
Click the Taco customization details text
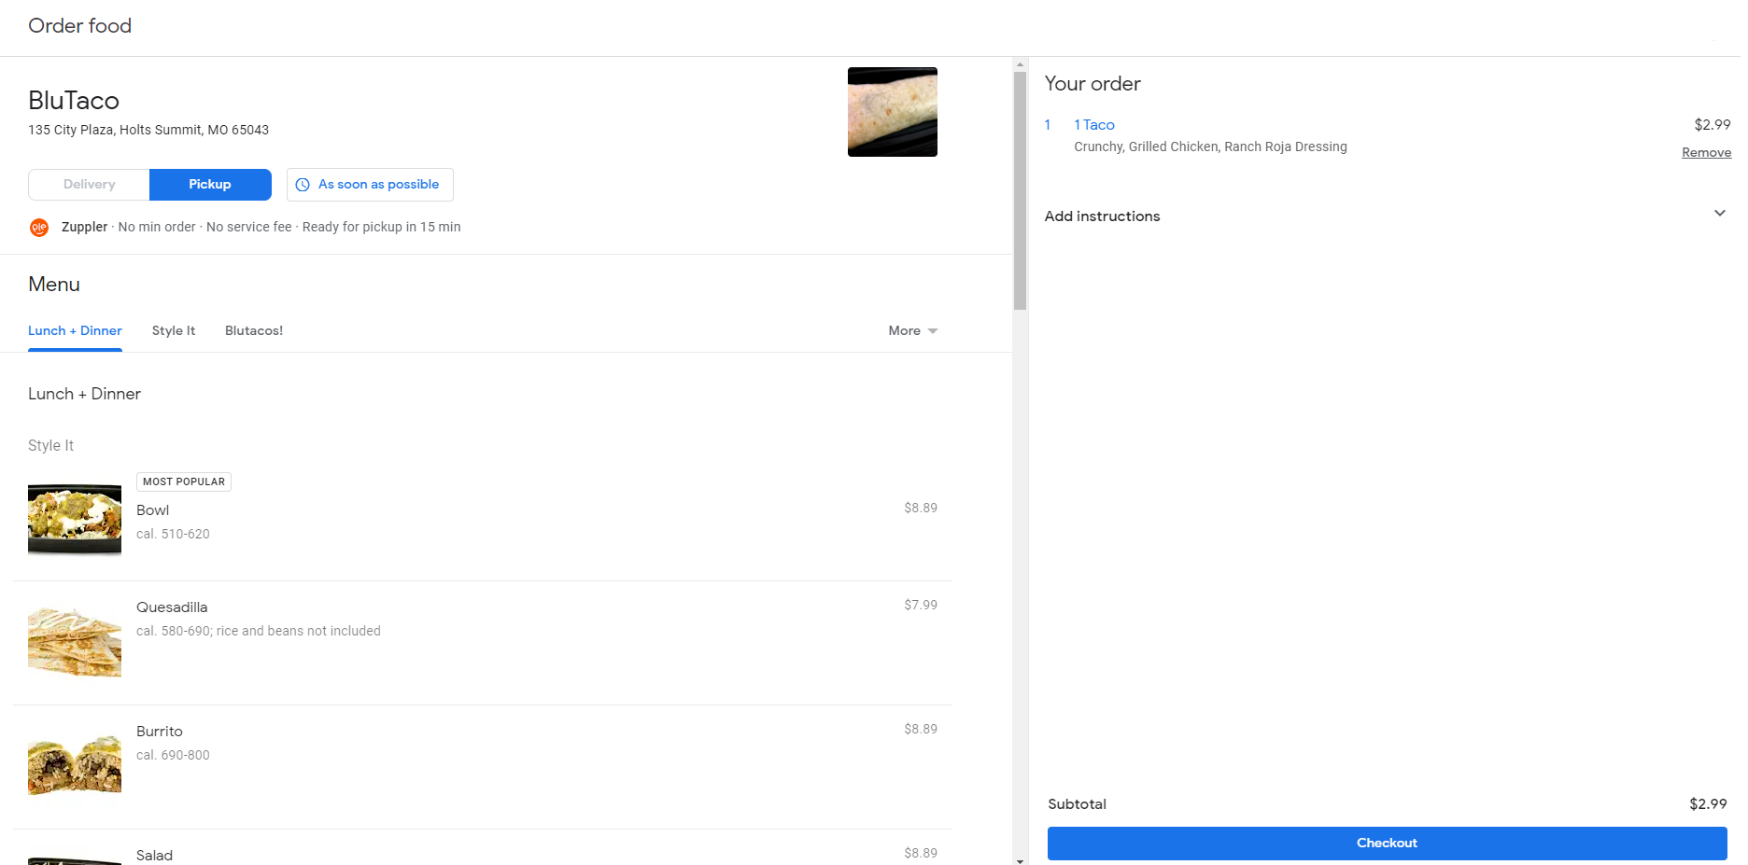click(x=1210, y=146)
